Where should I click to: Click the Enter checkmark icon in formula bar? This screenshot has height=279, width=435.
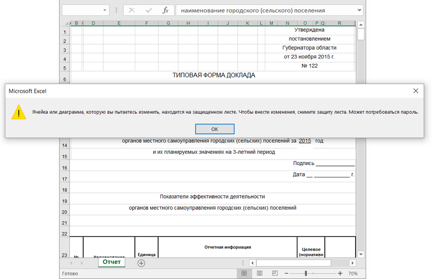click(x=148, y=10)
